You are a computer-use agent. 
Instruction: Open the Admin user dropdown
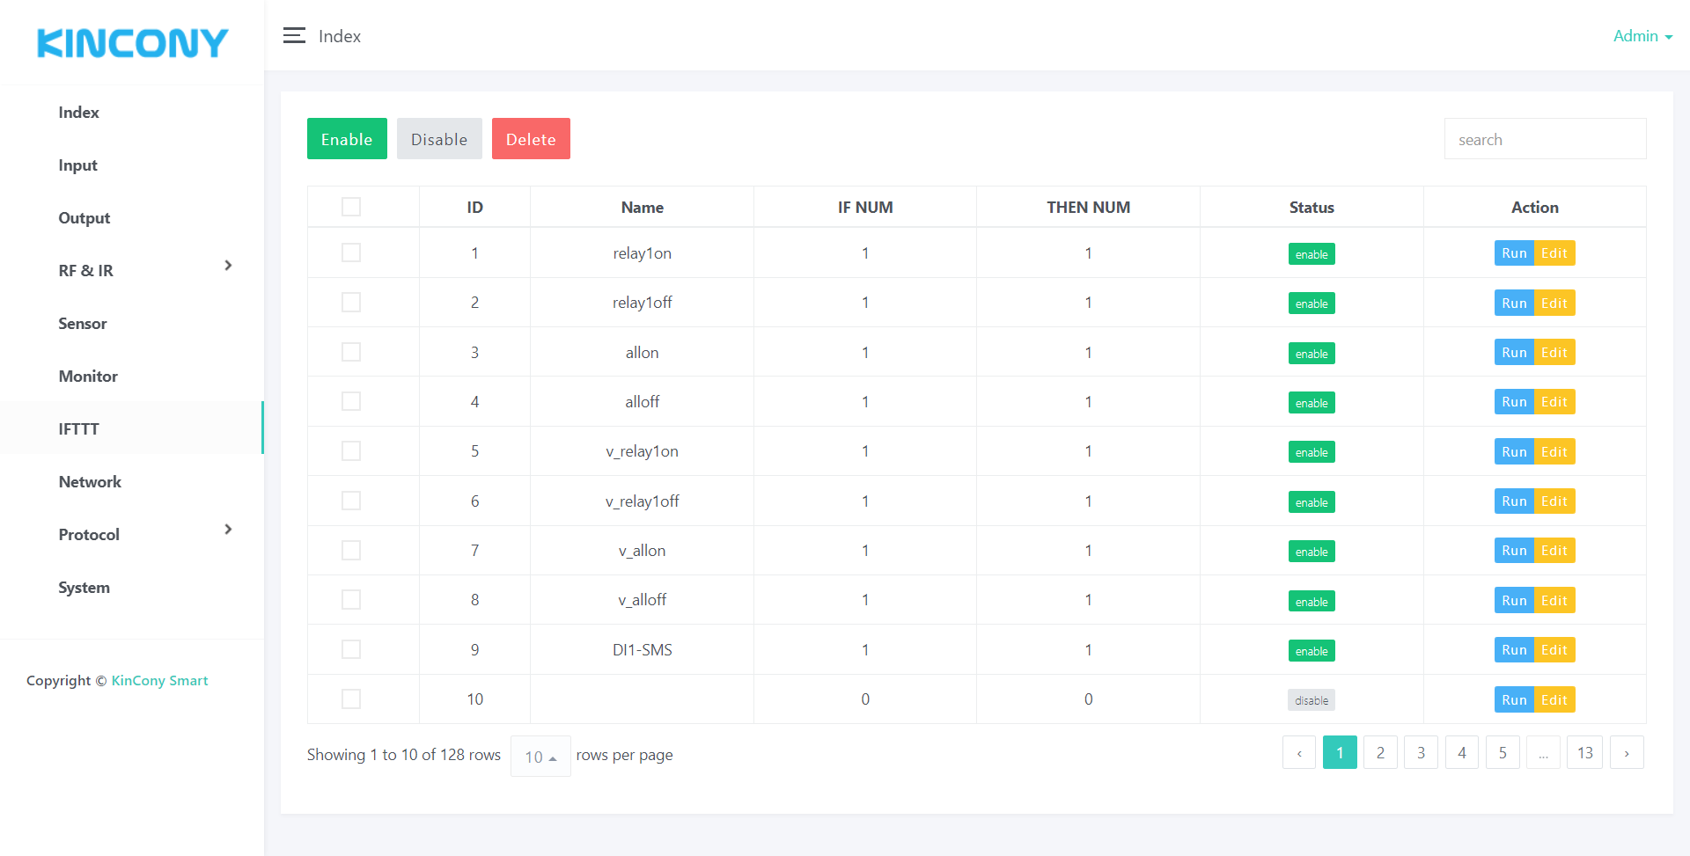[x=1642, y=36]
